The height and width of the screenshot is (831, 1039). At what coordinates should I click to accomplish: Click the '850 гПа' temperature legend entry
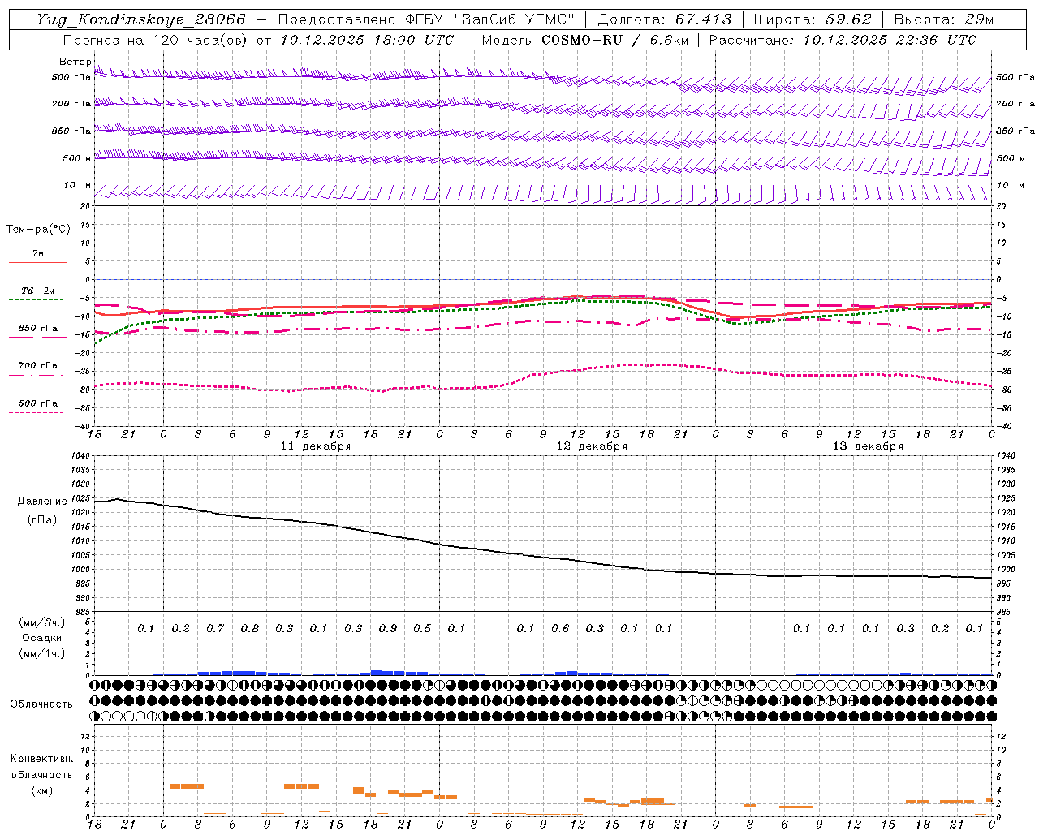38,329
